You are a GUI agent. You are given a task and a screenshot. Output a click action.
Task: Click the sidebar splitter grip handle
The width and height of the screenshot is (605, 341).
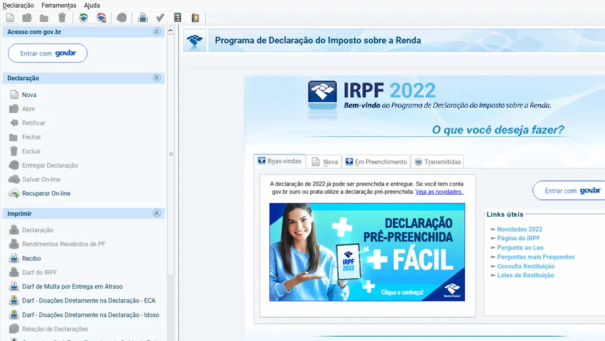[171, 154]
